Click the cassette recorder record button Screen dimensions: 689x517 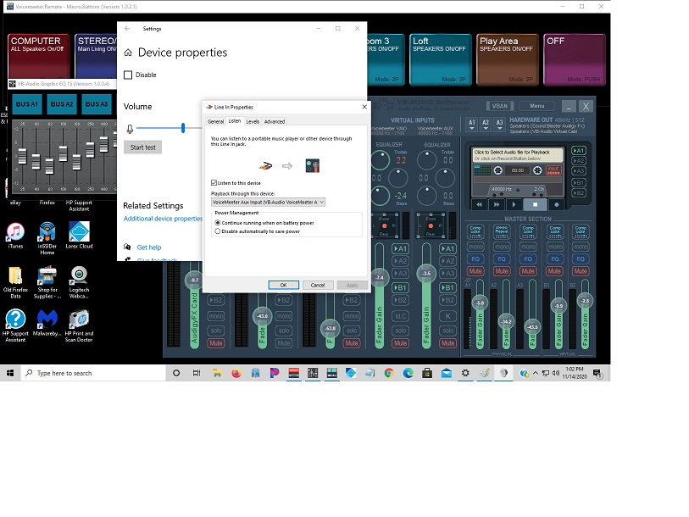(557, 204)
